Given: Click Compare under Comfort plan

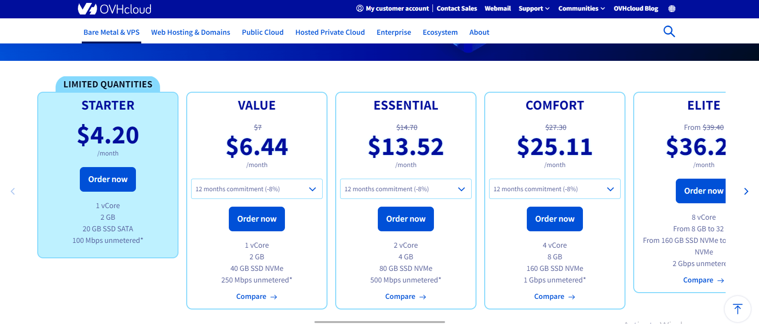Looking at the screenshot, I should point(555,296).
